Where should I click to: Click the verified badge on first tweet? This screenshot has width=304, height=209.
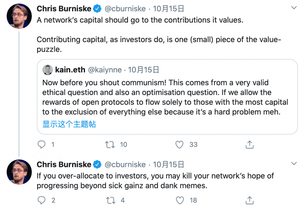pos(97,9)
